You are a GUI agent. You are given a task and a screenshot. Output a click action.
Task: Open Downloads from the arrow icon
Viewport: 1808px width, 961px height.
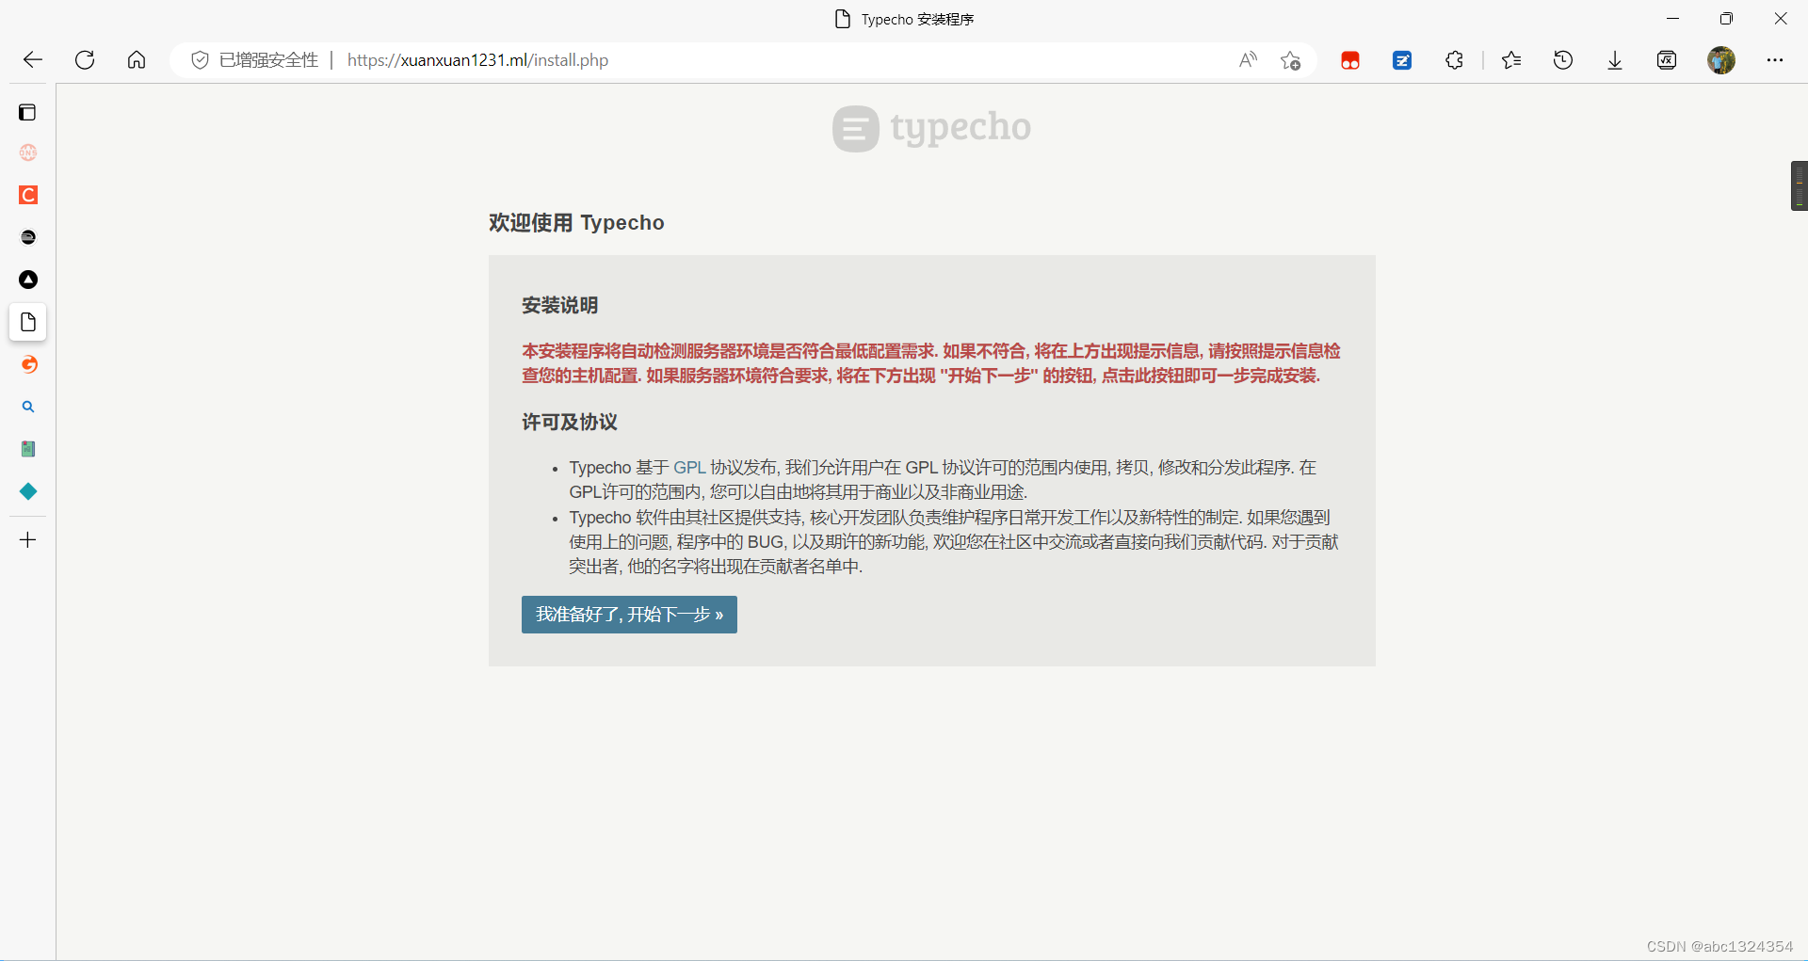[x=1614, y=59]
